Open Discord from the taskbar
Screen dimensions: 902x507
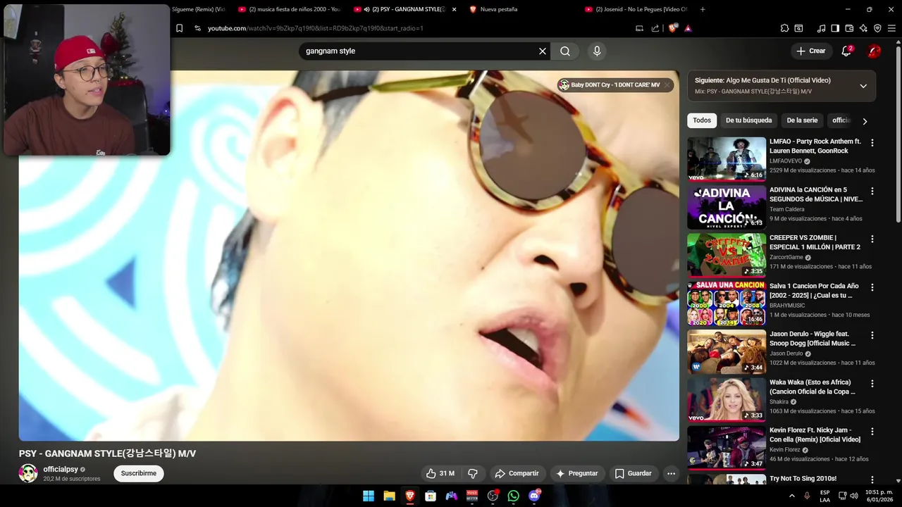point(535,496)
